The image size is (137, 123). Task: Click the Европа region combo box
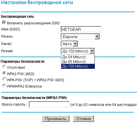pyautogui.click(x=80, y=37)
